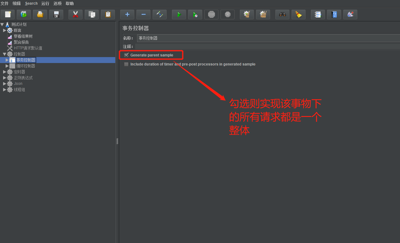
Task: Enable Include duration of timer checkbox
Action: 126,64
